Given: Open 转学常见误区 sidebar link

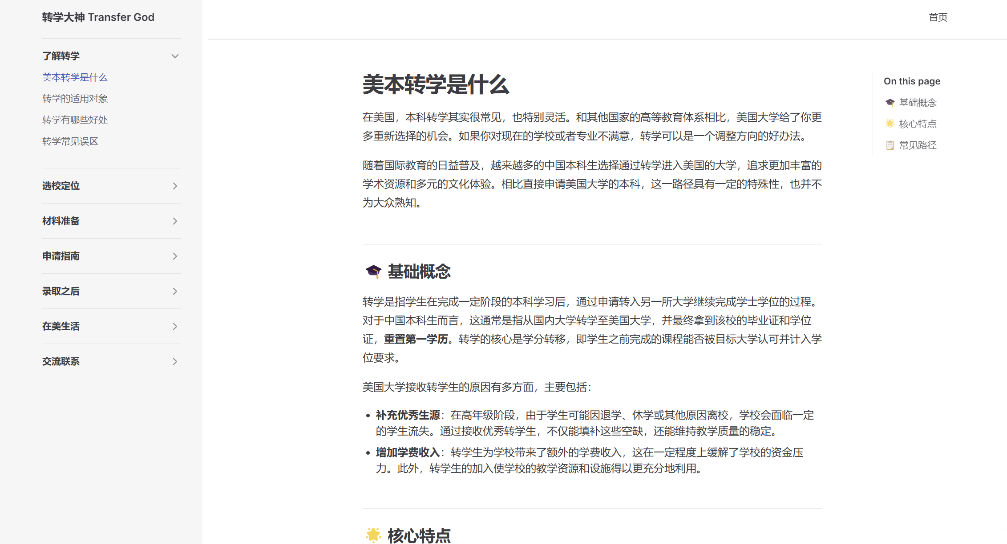Looking at the screenshot, I should 70,141.
